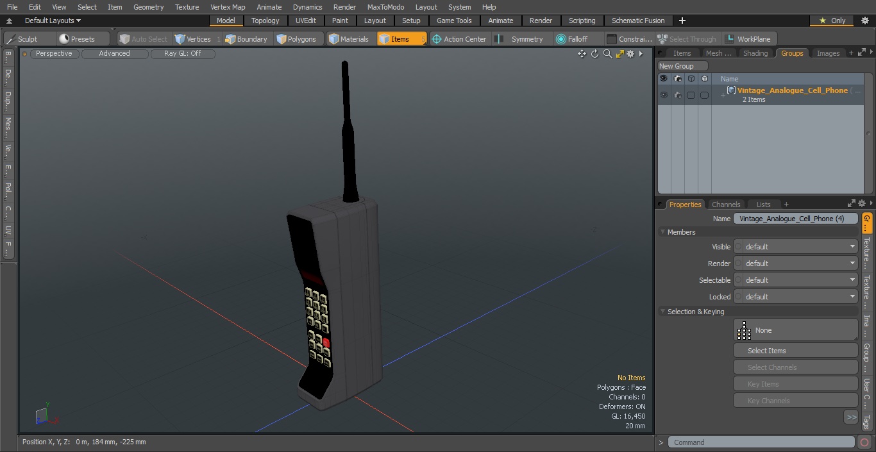Click the viewport axis orientation gizmo
The height and width of the screenshot is (452, 876).
pos(46,415)
